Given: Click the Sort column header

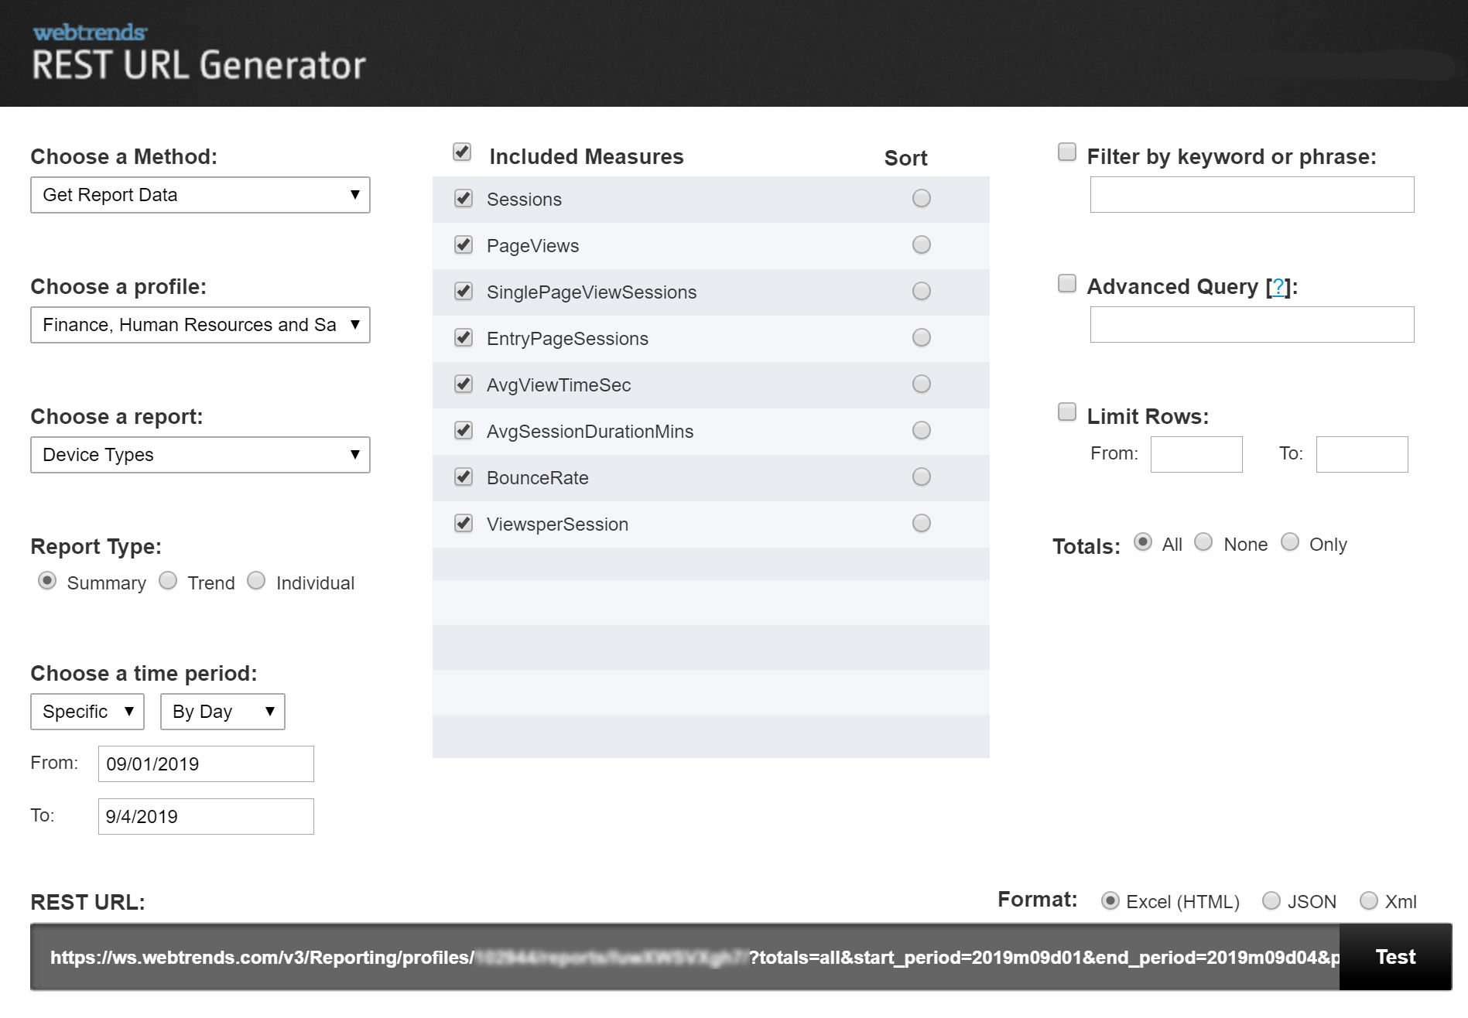Looking at the screenshot, I should pyautogui.click(x=905, y=159).
